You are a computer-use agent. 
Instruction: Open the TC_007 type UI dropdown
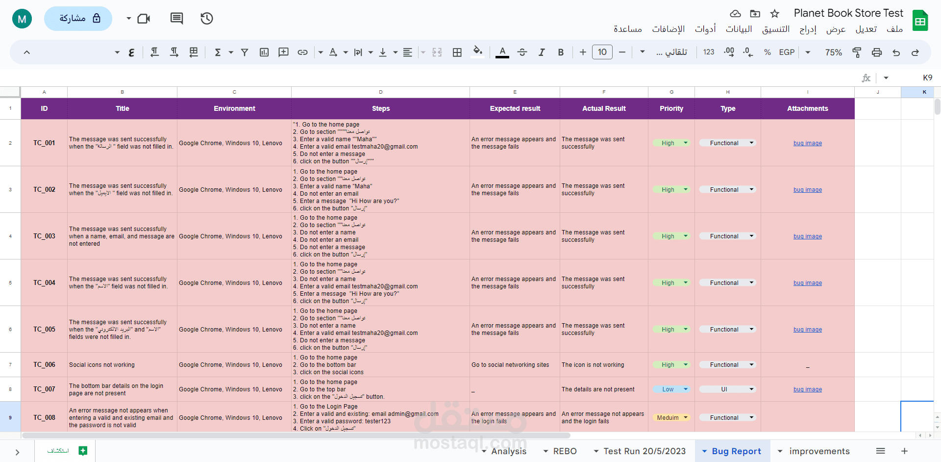click(727, 389)
